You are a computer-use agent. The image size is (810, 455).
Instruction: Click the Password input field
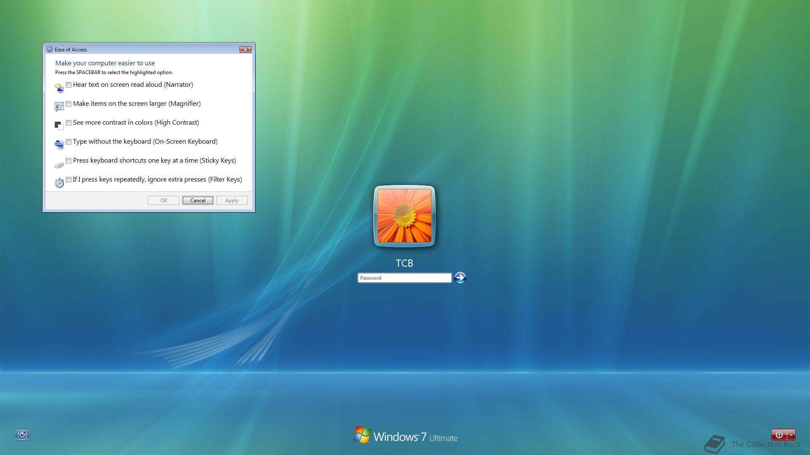(x=404, y=278)
